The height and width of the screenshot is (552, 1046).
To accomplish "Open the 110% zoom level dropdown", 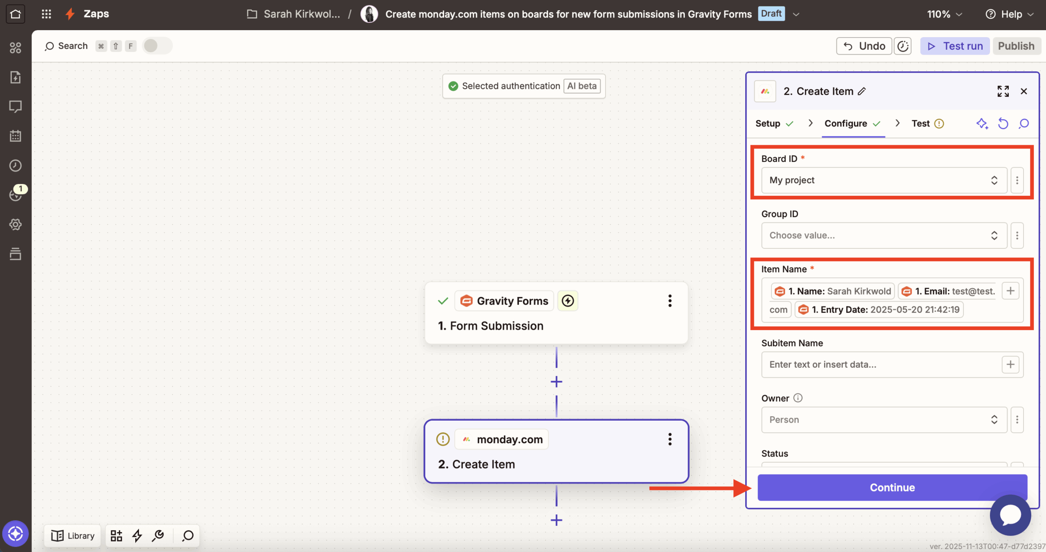I will tap(944, 14).
